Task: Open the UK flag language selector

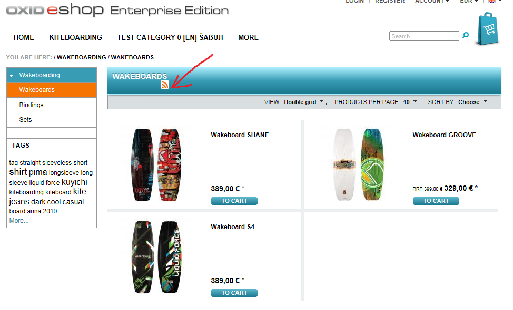Action: tap(492, 2)
